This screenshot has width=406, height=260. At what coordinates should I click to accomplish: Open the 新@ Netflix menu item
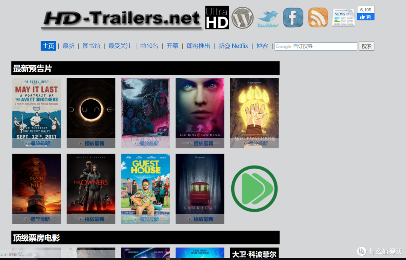click(233, 46)
